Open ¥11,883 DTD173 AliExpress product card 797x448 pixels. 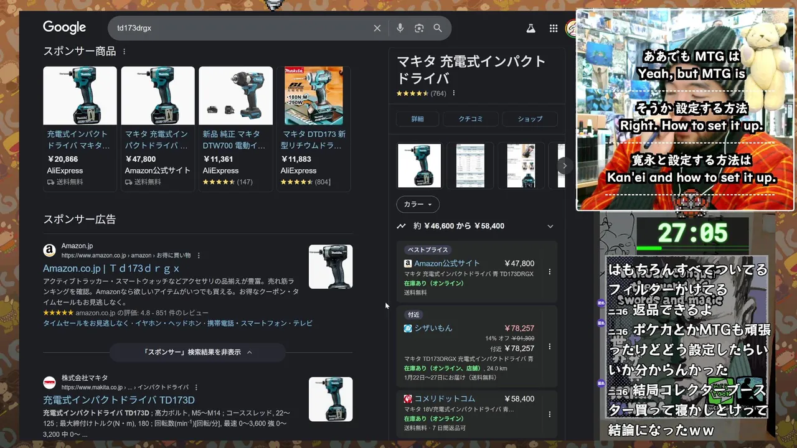[313, 128]
